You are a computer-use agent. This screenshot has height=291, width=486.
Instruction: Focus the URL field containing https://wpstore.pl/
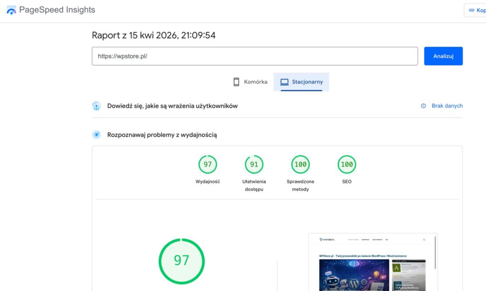coord(254,56)
